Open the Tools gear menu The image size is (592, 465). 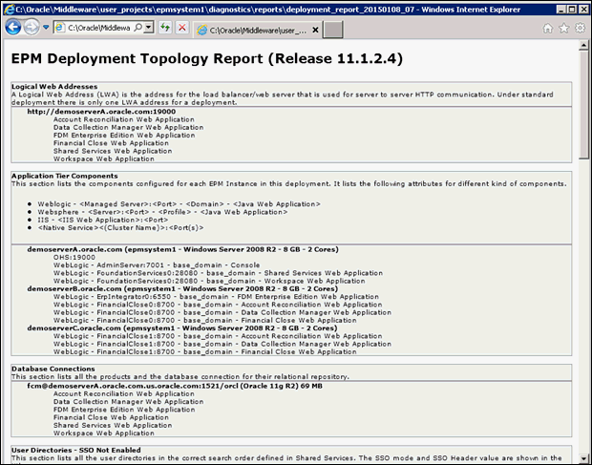pyautogui.click(x=580, y=29)
